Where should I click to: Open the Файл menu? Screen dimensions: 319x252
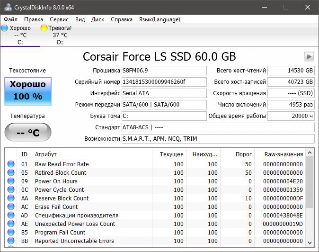click(10, 19)
